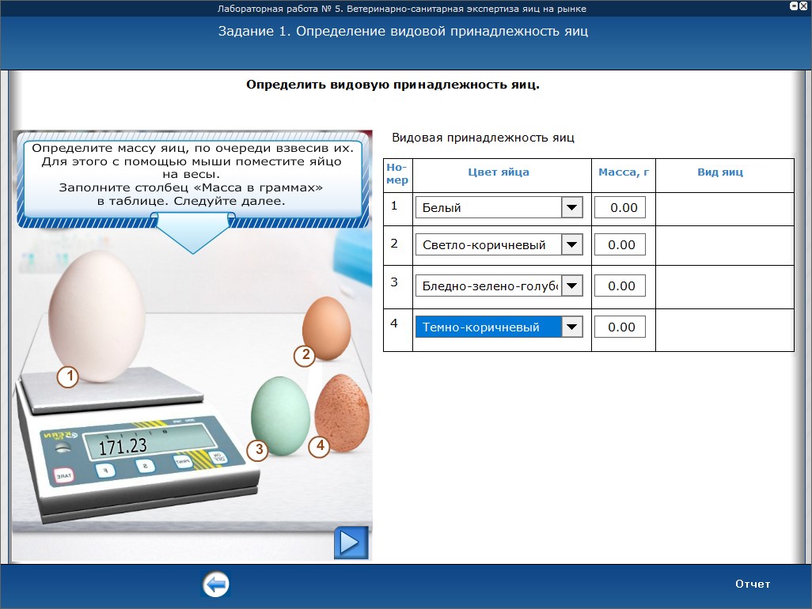
Task: Click the blue next arrow button
Action: (x=351, y=543)
